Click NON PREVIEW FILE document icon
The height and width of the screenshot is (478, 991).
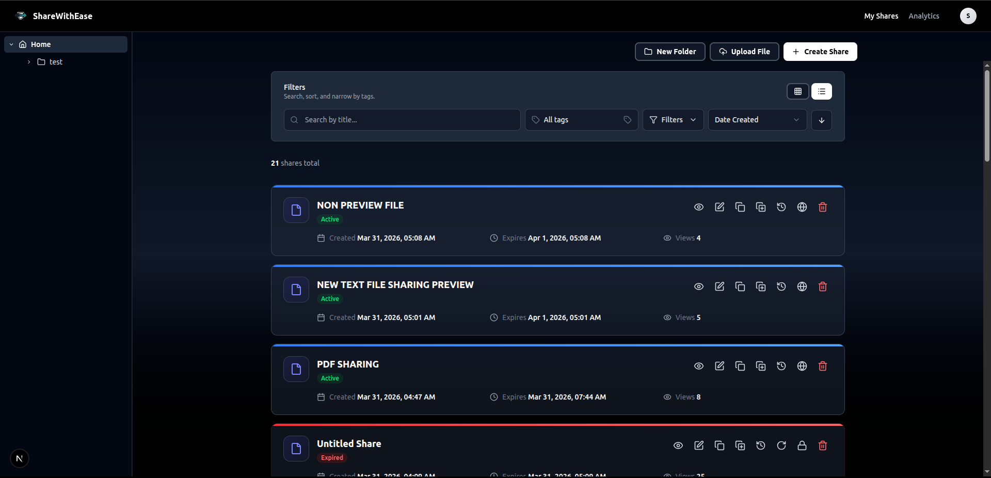296,210
